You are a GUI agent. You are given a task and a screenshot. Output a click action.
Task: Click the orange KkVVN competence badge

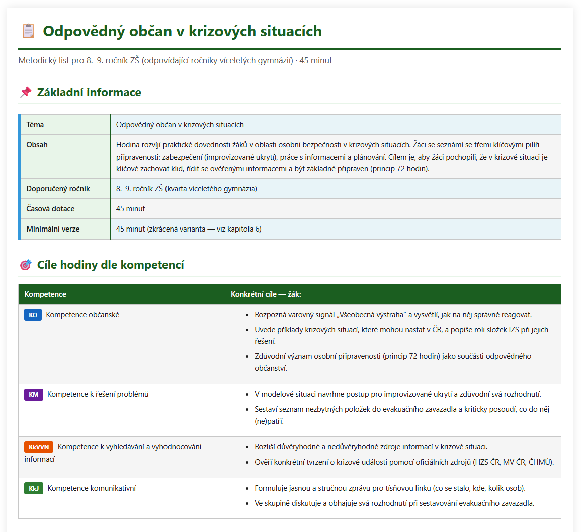pyautogui.click(x=39, y=447)
